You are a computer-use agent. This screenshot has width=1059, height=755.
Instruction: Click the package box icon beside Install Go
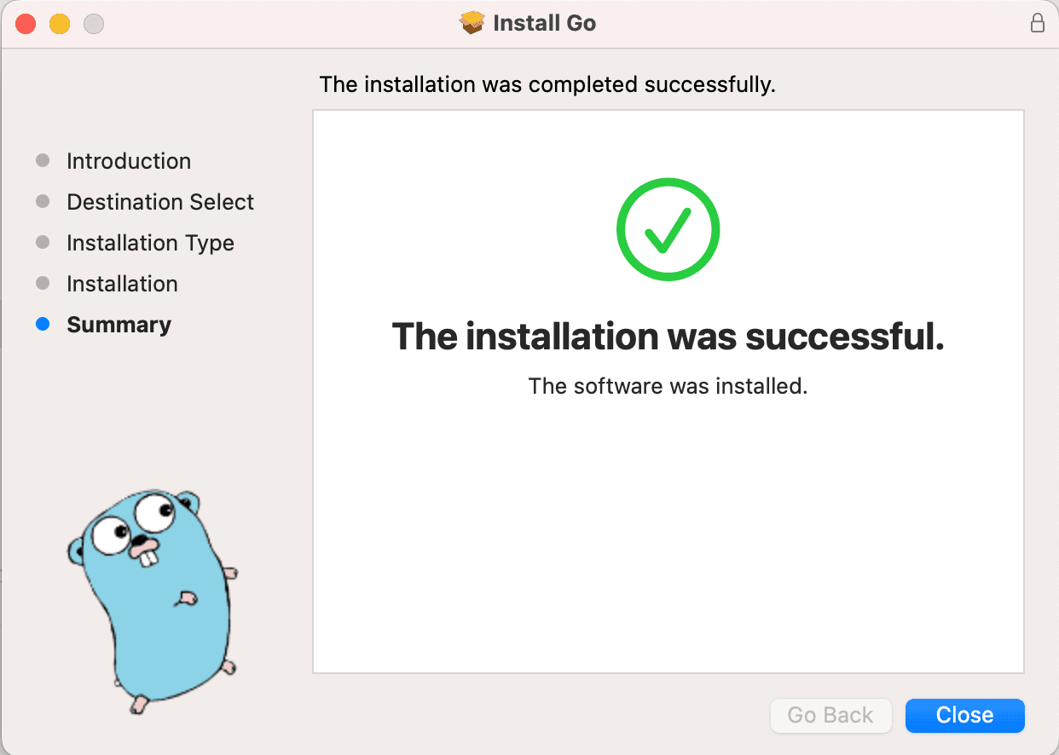point(472,23)
